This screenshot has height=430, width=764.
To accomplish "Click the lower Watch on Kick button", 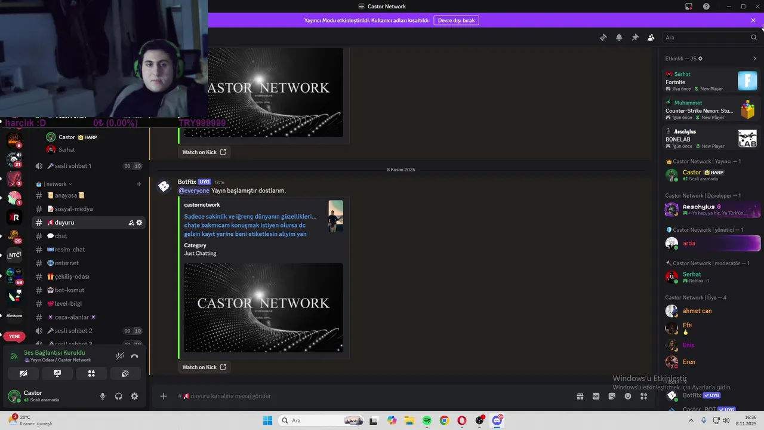I will pos(204,367).
